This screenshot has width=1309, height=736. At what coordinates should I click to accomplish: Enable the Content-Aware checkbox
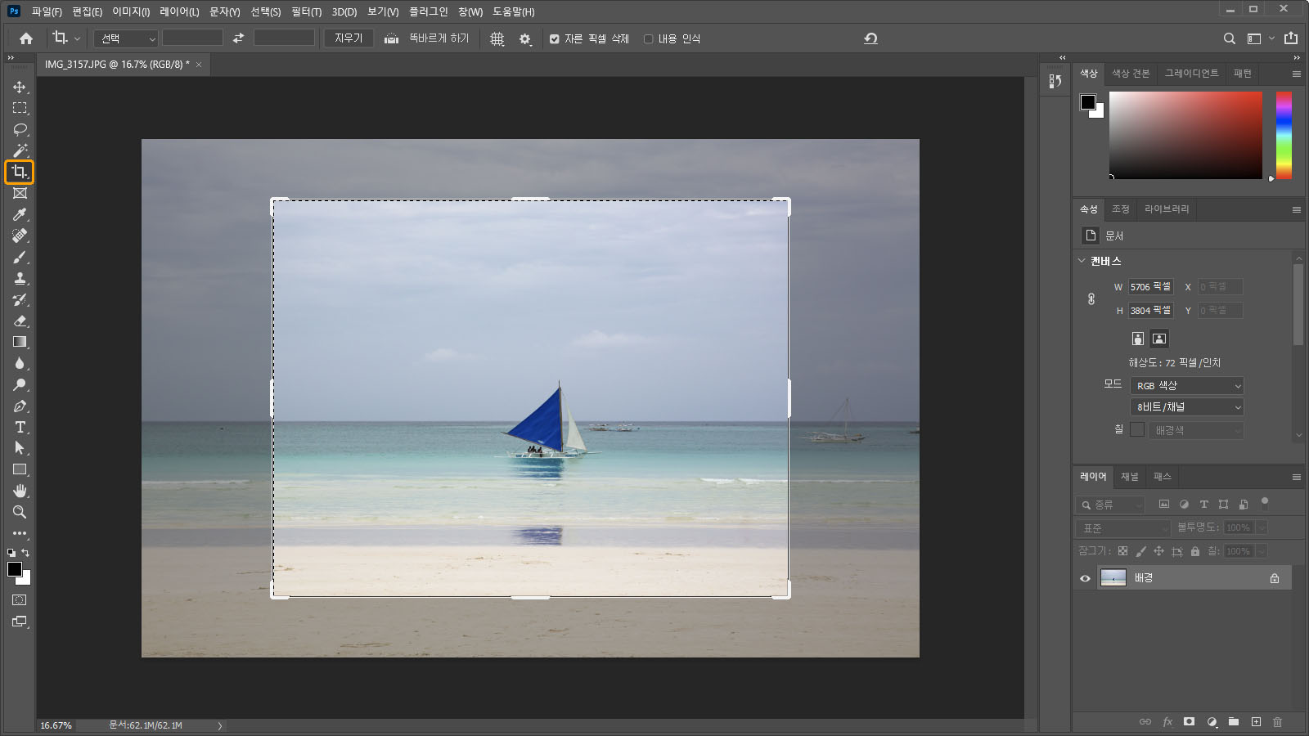pos(648,38)
